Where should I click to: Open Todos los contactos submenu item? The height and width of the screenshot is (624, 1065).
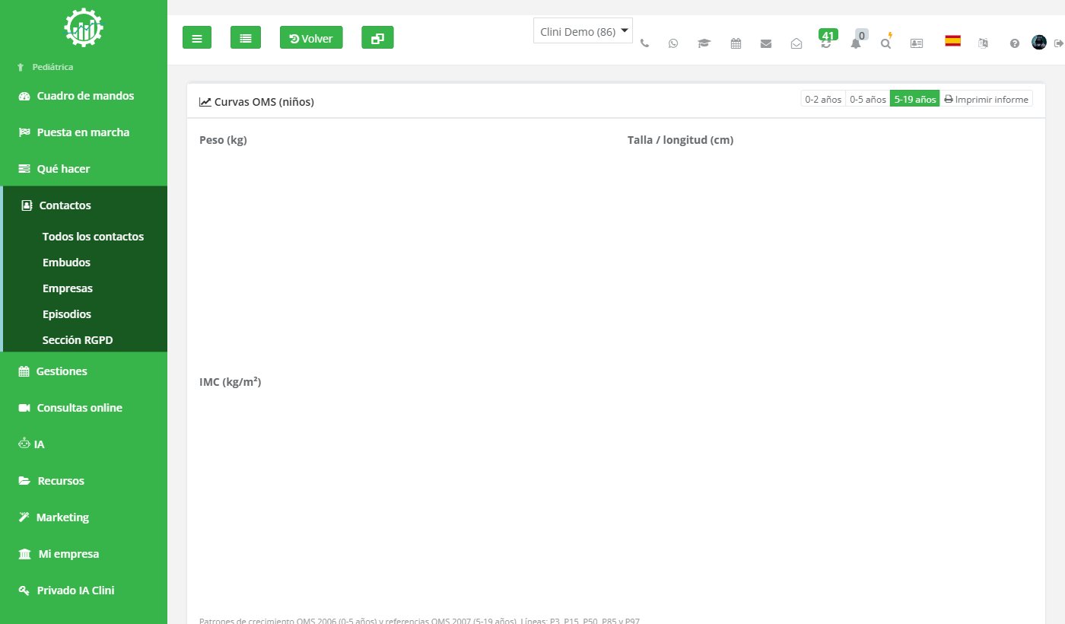pyautogui.click(x=93, y=237)
